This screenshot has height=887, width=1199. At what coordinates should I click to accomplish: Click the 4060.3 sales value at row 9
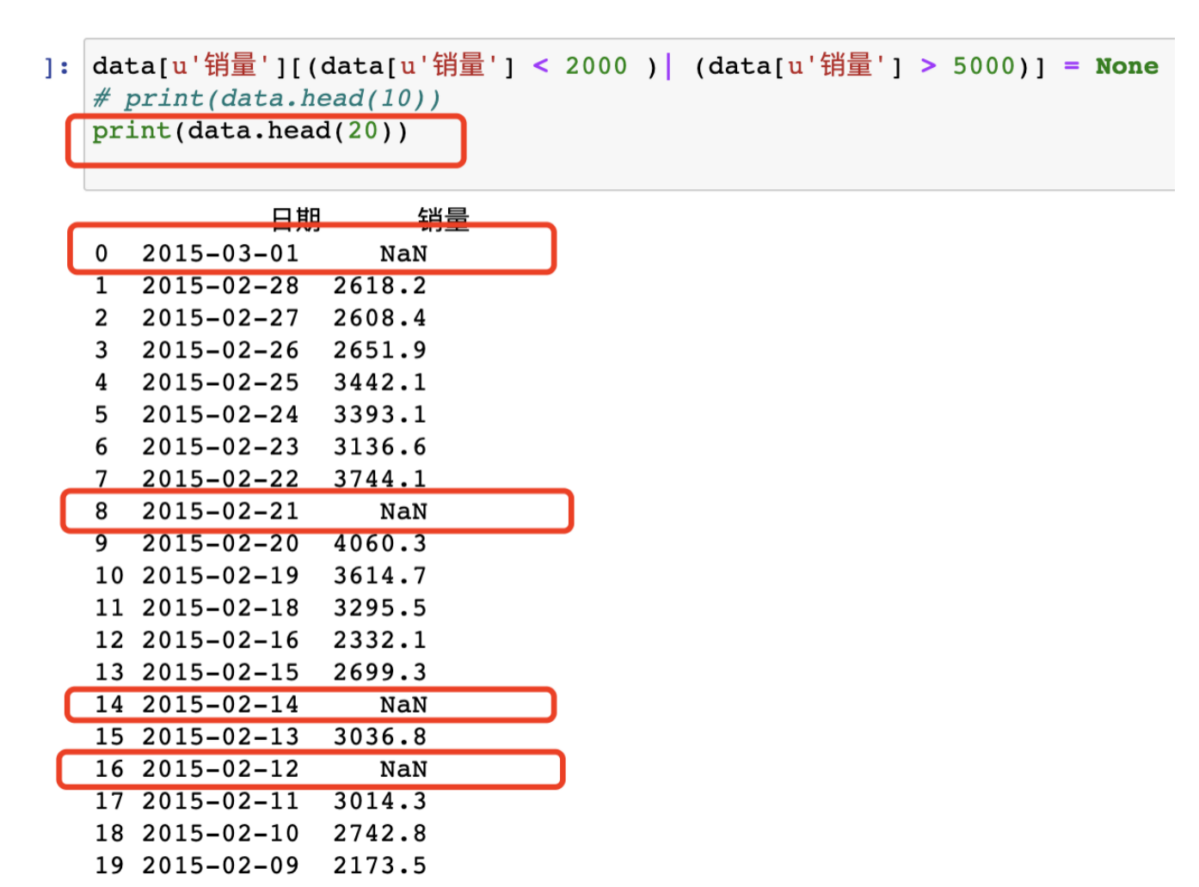point(380,543)
